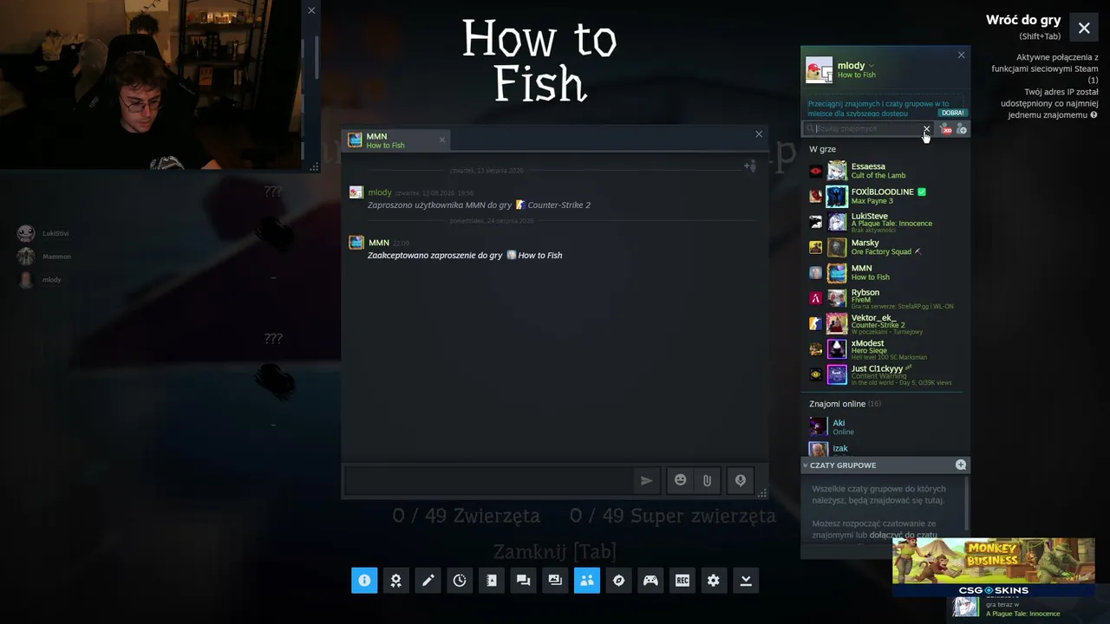Screen dimensions: 1110x624
Task: Click the add friend icon
Action: click(961, 129)
